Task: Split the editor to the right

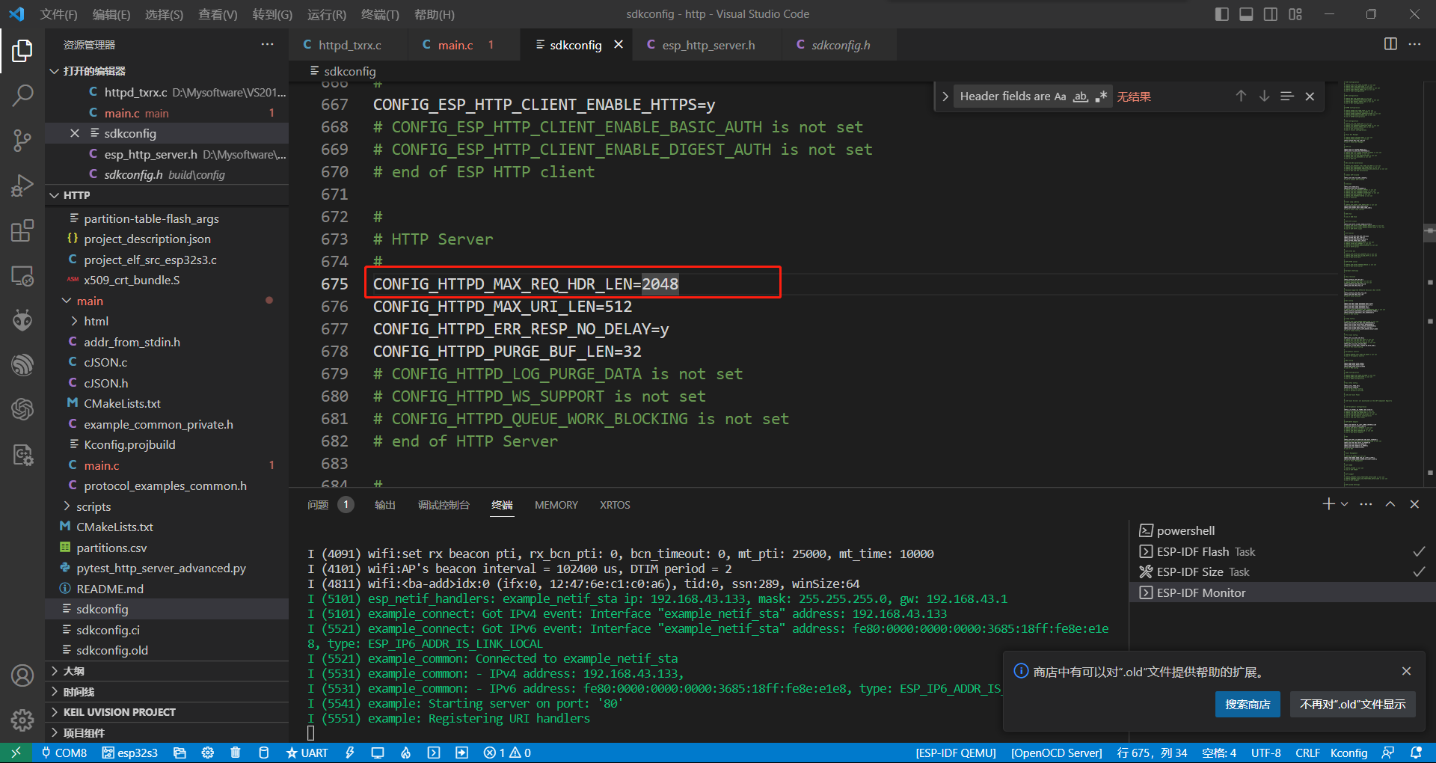Action: (x=1390, y=44)
